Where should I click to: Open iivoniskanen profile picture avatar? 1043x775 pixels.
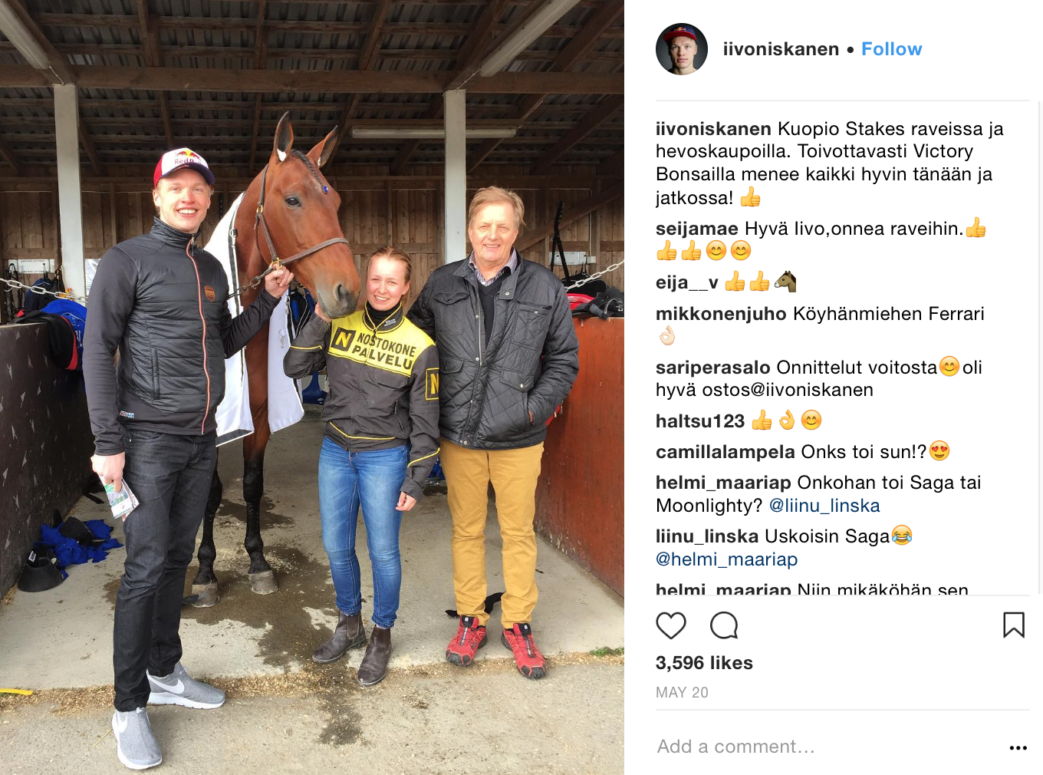tap(682, 49)
